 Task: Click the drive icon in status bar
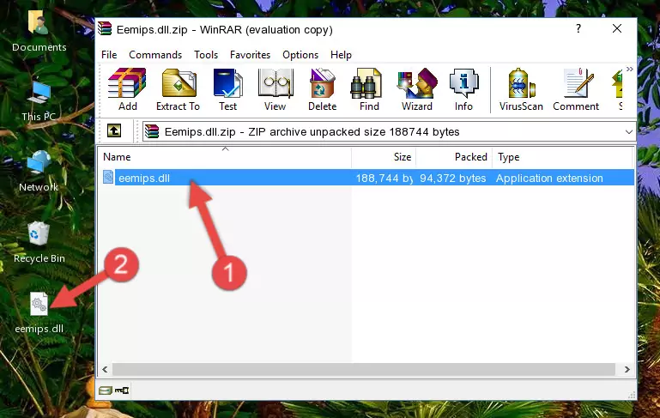[x=106, y=391]
